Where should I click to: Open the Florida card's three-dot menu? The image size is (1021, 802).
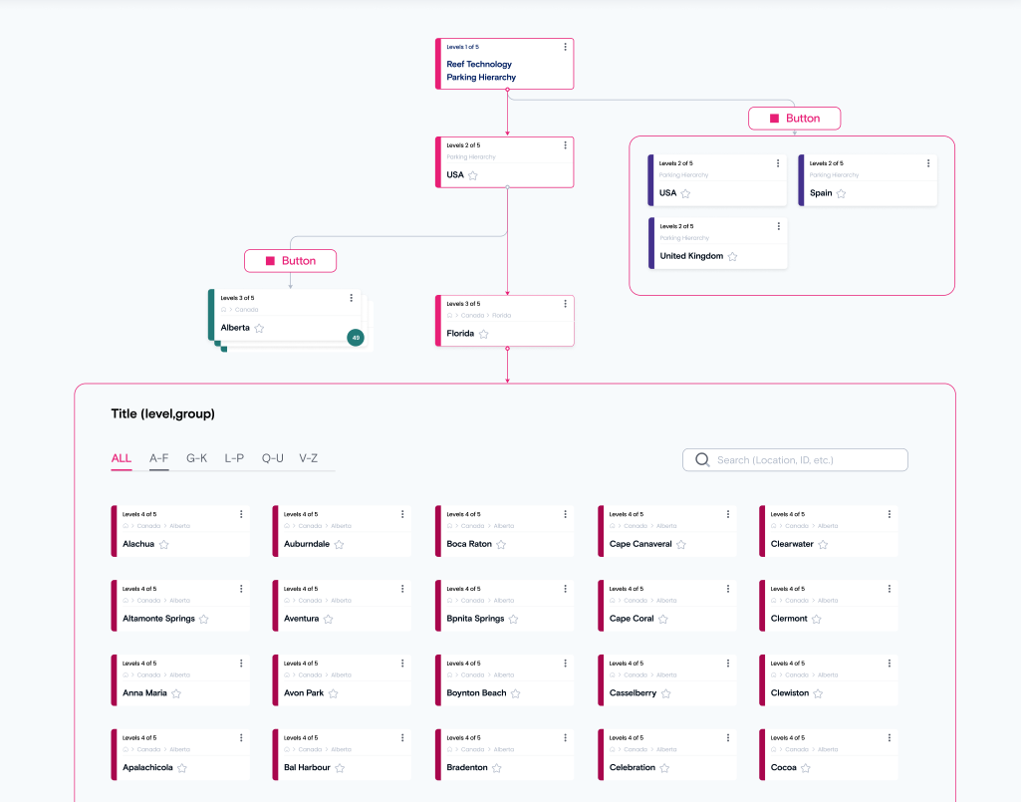(565, 304)
